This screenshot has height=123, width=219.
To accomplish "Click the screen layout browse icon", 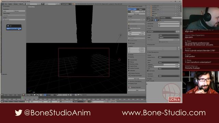I will (24, 4).
